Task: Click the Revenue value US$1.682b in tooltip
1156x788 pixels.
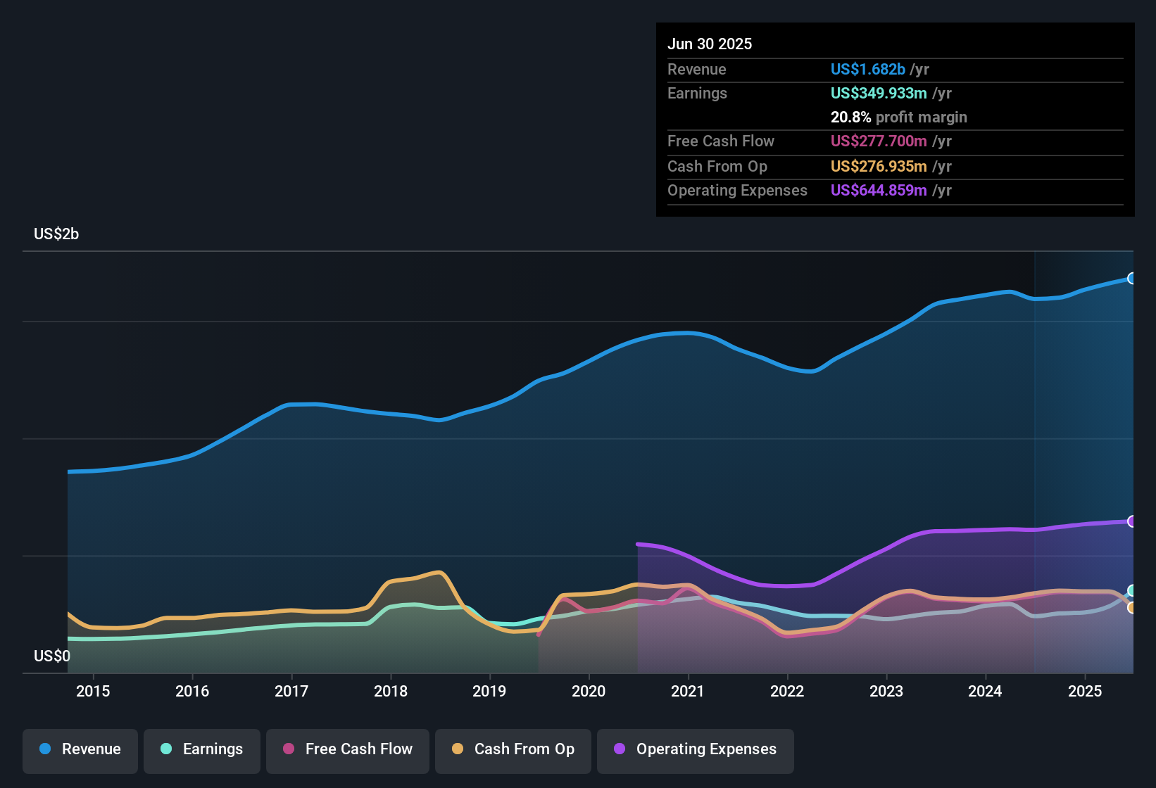Action: [867, 69]
